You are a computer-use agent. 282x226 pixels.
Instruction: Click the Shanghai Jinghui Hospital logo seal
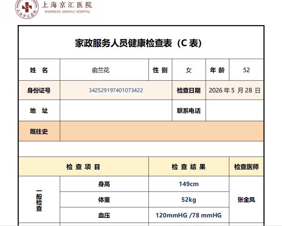(x=27, y=9)
